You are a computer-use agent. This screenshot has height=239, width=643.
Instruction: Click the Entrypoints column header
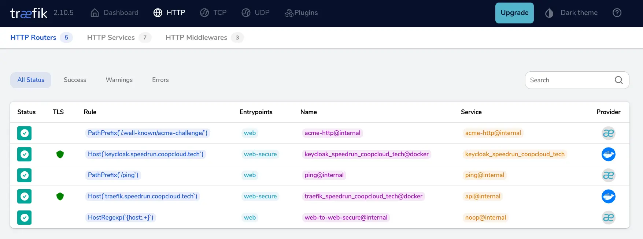coord(256,112)
